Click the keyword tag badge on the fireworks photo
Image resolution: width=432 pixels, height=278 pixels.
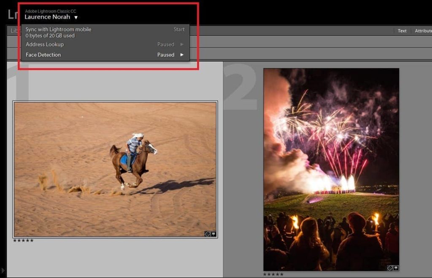point(390,268)
